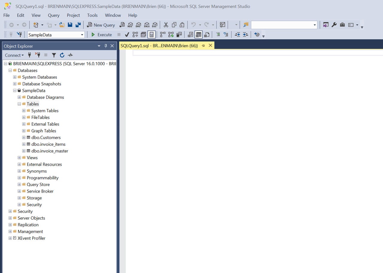This screenshot has height=273, width=383.
Task: Refresh the Object Explorer tree
Action: (62, 55)
